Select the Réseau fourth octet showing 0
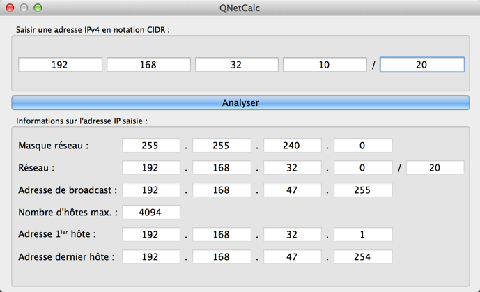Screen dimensions: 480x292 pyautogui.click(x=363, y=168)
